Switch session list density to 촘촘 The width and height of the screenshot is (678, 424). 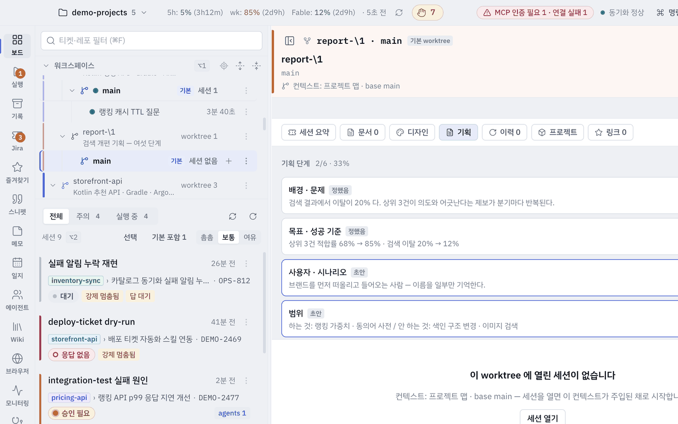pyautogui.click(x=207, y=237)
